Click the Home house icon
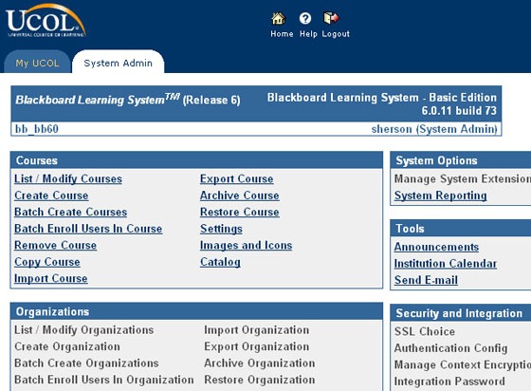531x391 pixels. click(x=278, y=18)
